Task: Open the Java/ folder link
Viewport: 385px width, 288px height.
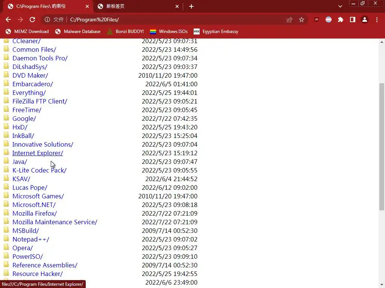Action: coord(20,162)
